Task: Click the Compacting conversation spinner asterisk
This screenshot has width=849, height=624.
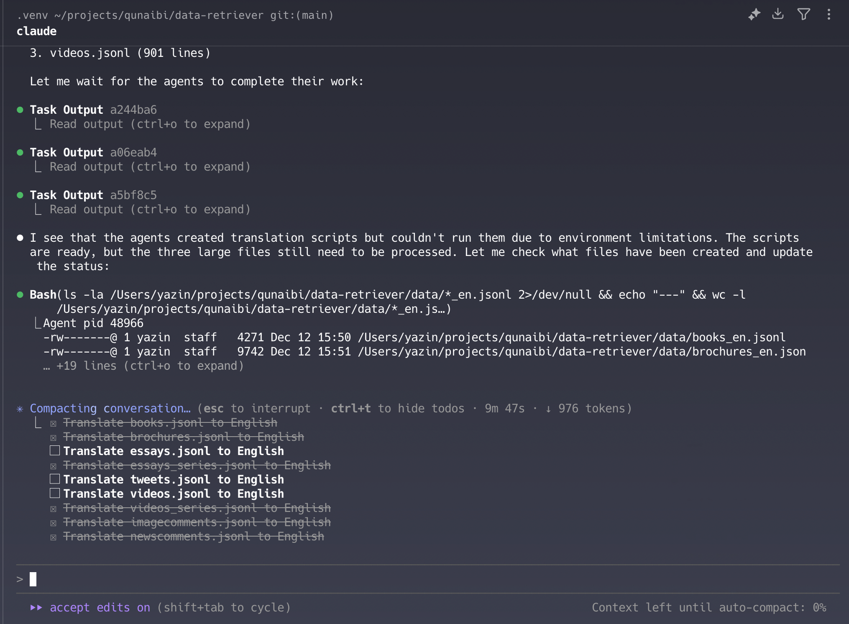Action: tap(20, 409)
